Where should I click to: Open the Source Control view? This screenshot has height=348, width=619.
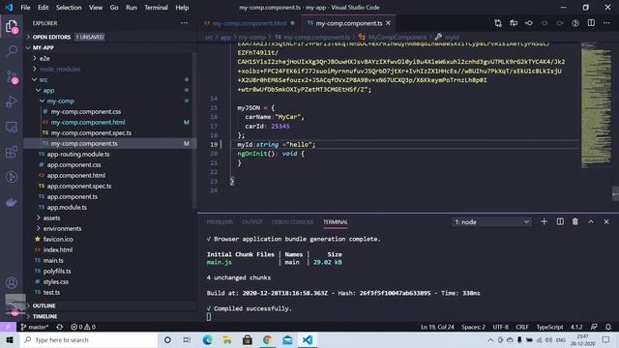[x=12, y=76]
